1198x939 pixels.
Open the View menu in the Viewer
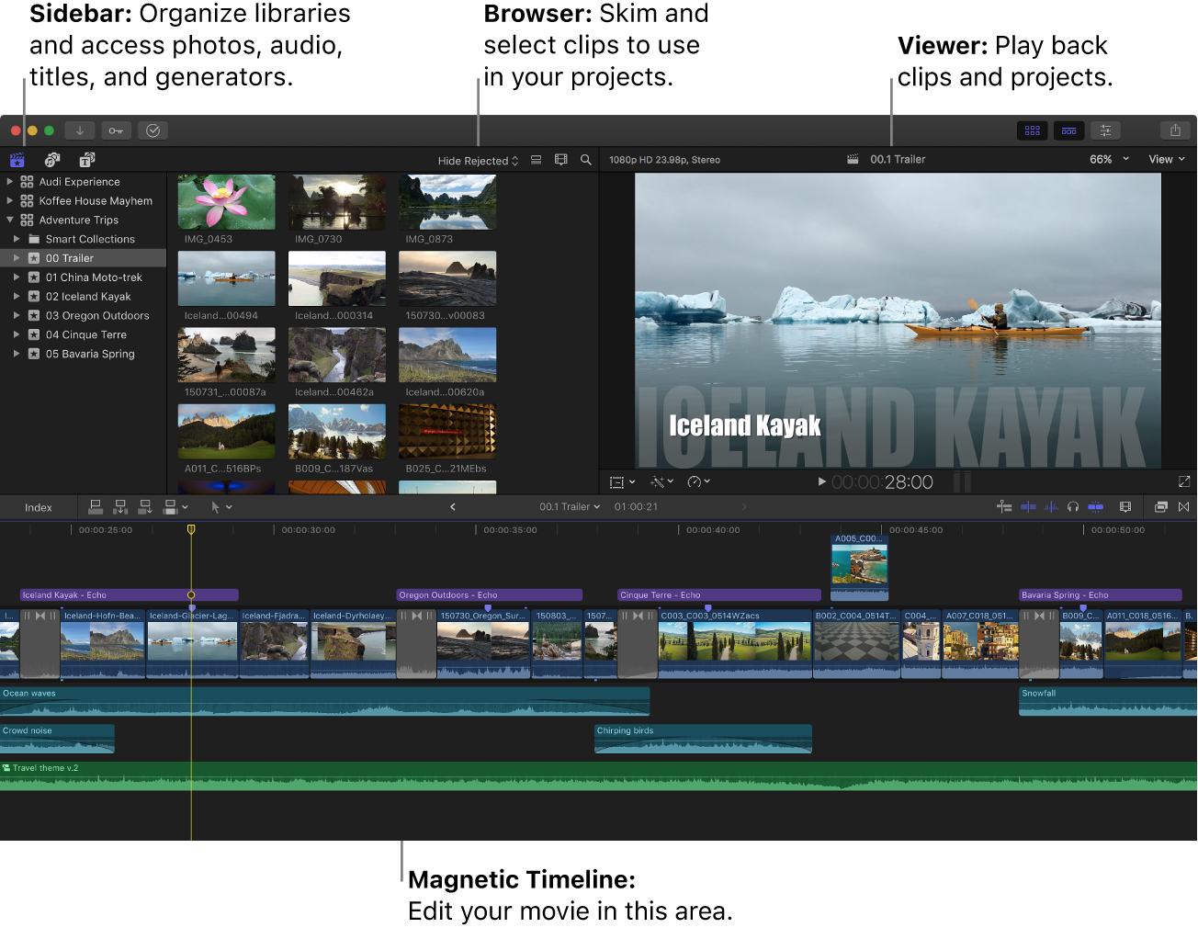[x=1165, y=159]
